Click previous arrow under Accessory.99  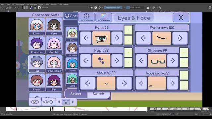pyautogui.click(x=141, y=83)
